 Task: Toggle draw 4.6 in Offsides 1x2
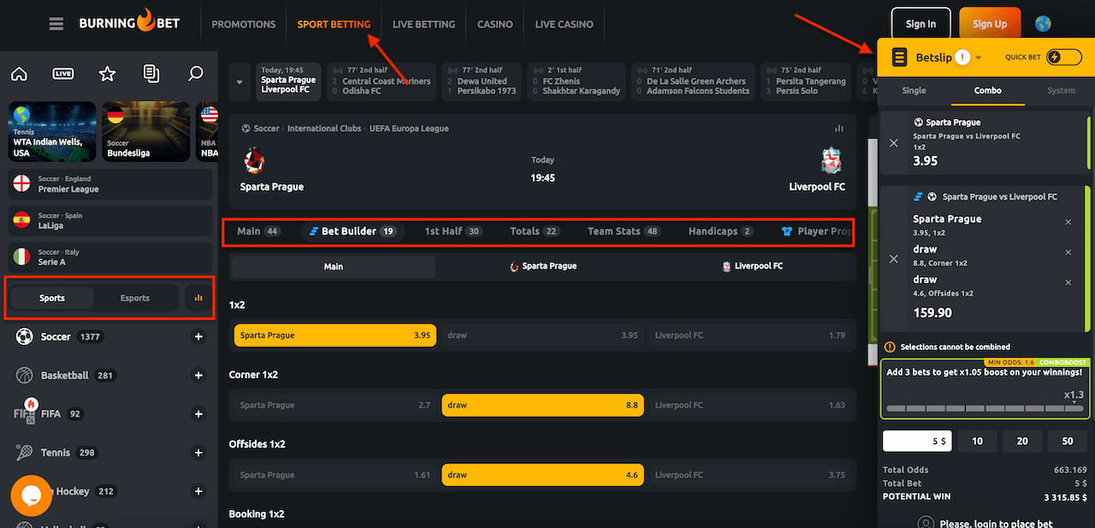542,475
